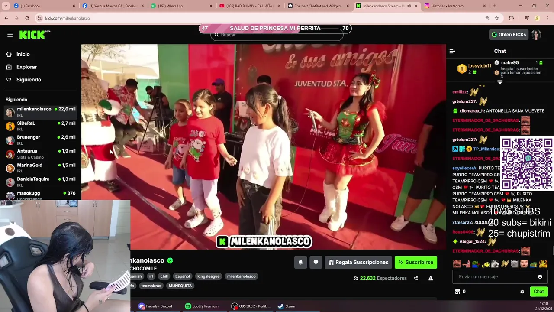Open the emoji picker in chat input
This screenshot has width=554, height=312.
[x=540, y=276]
